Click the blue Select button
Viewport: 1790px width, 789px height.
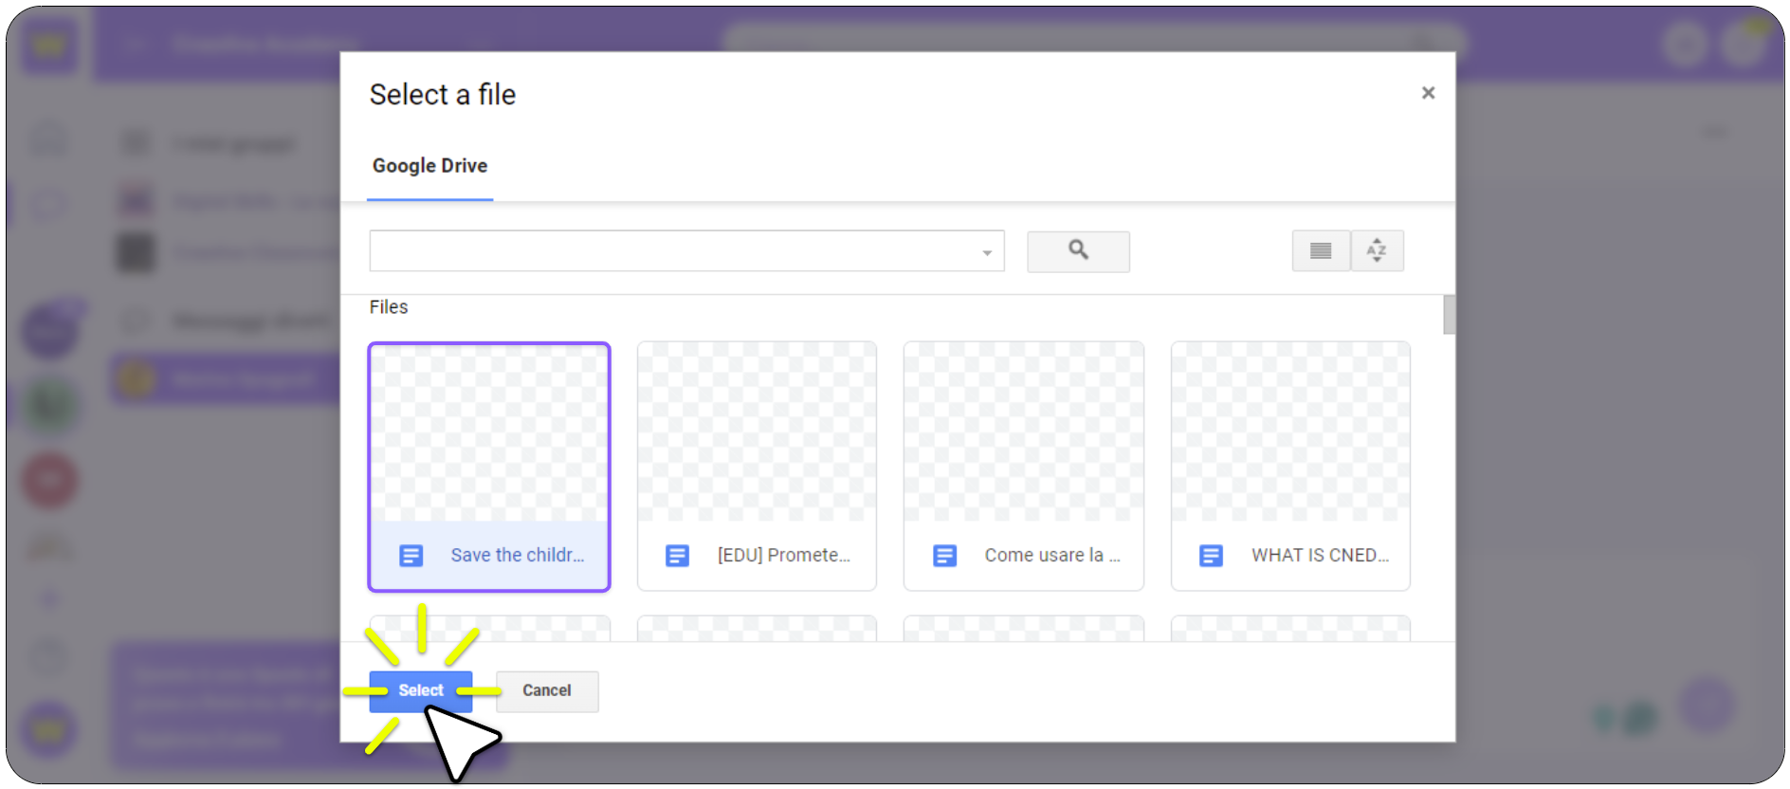click(x=421, y=691)
